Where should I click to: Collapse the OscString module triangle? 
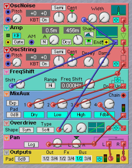pyautogui.click(x=6, y=50)
